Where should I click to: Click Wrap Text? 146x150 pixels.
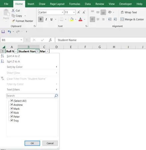point(129,12)
